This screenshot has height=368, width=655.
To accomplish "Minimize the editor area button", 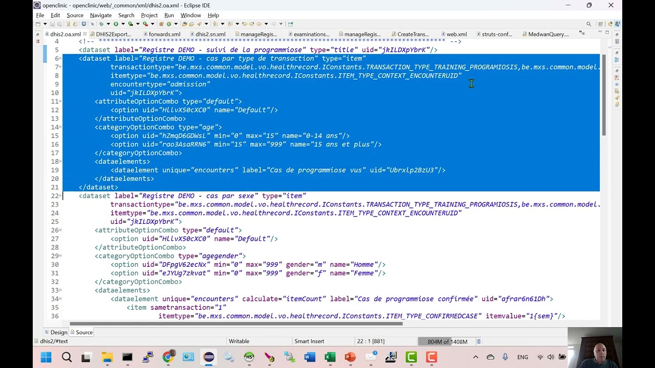I will (600, 32).
